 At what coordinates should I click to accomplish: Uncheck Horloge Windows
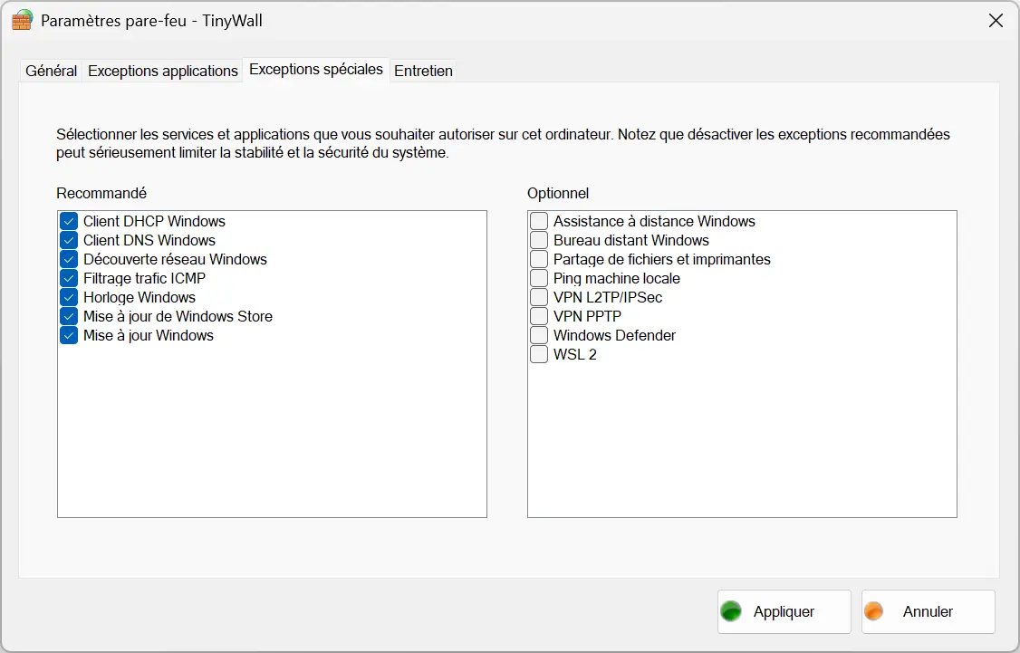(x=69, y=297)
